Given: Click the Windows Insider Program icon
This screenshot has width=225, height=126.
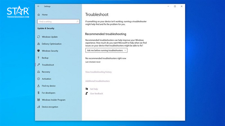Looking at the screenshot, I should (39, 100).
